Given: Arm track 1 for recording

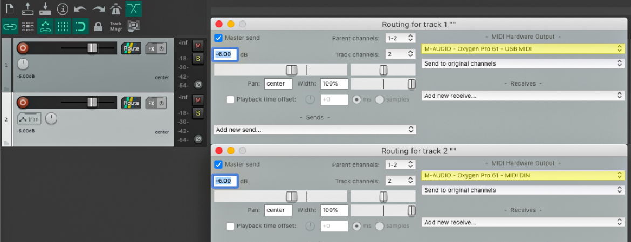Looking at the screenshot, I should point(23,48).
